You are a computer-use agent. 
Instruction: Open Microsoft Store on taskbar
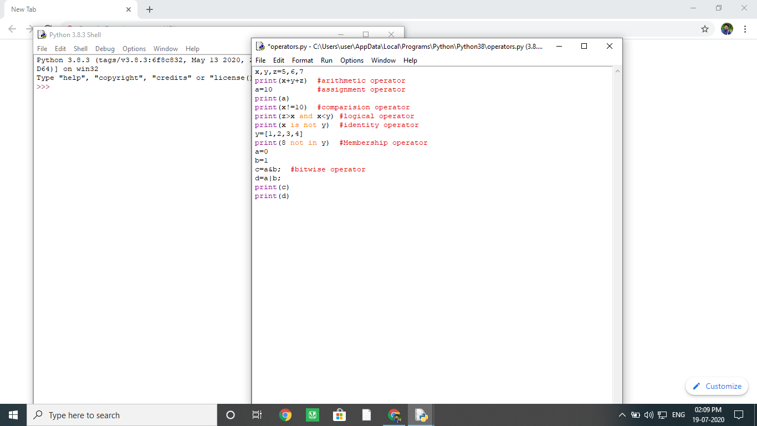(340, 415)
